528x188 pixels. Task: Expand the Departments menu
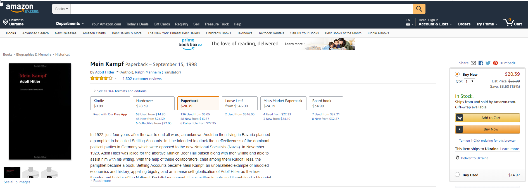tap(70, 24)
